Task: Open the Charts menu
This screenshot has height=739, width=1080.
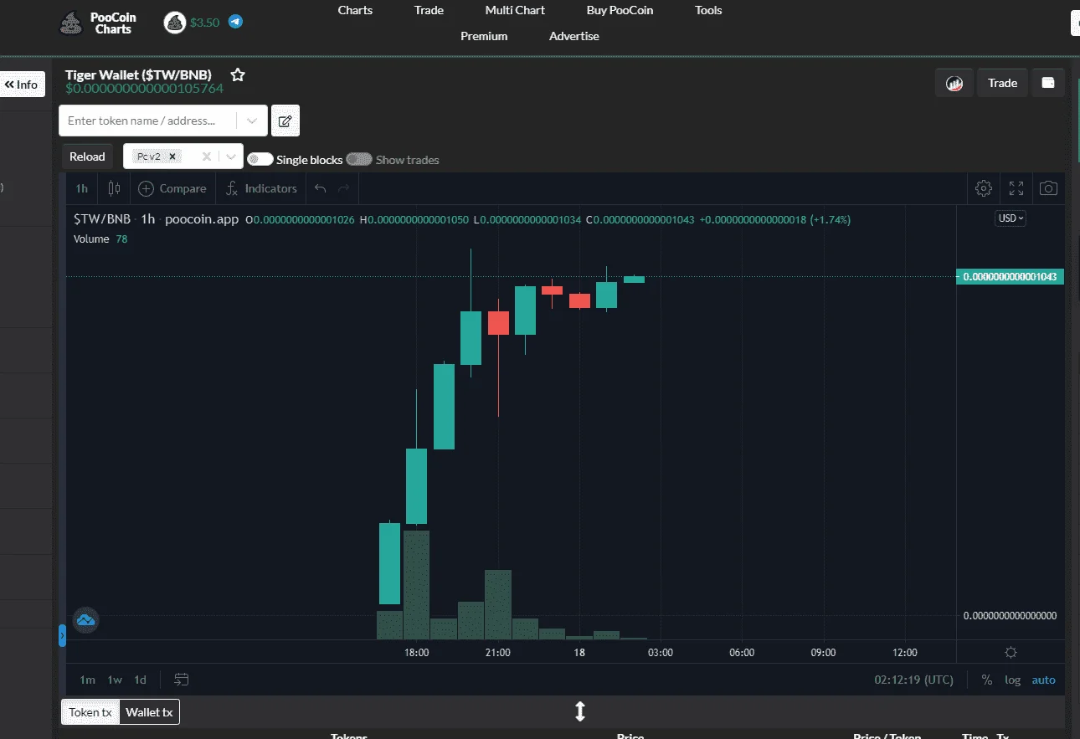Action: (x=355, y=10)
